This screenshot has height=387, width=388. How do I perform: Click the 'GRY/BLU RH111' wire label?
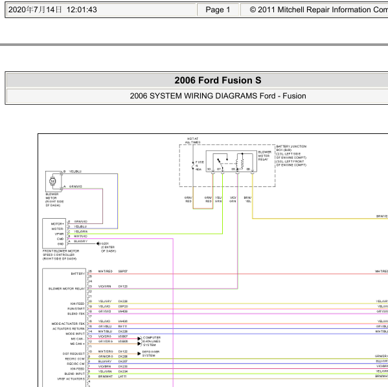point(113,326)
